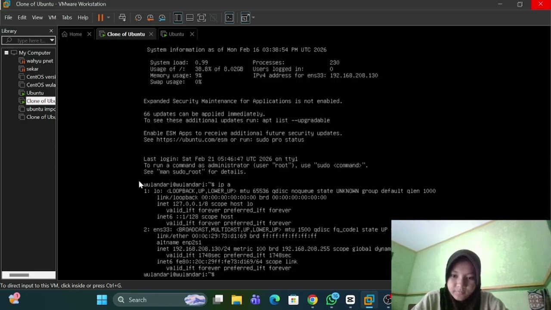Click the VMware logo in title bar
This screenshot has height=310, width=551.
6,4
